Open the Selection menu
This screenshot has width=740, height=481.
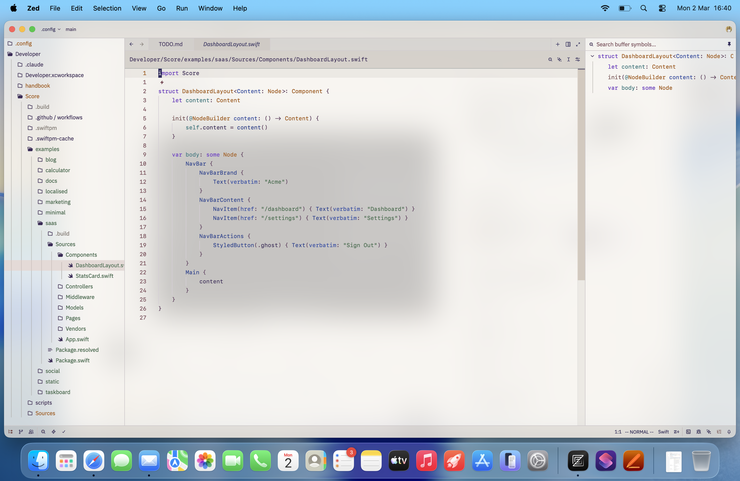tap(107, 8)
